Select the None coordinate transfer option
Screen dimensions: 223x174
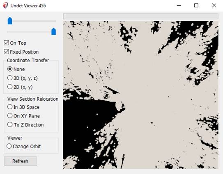[10, 69]
